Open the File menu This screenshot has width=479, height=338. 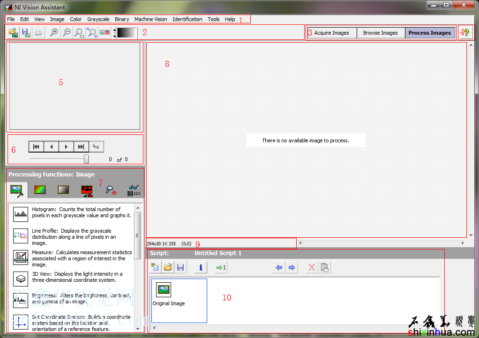(11, 19)
